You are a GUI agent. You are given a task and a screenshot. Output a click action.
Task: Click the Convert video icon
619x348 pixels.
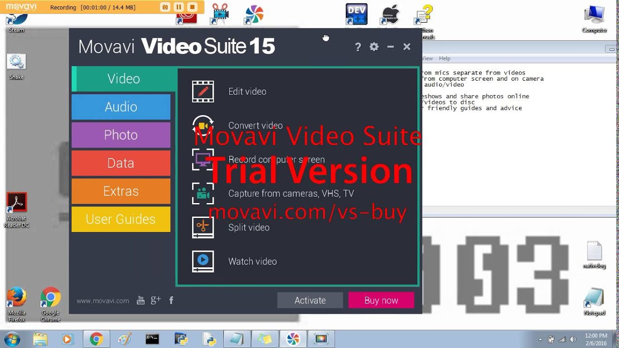203,125
